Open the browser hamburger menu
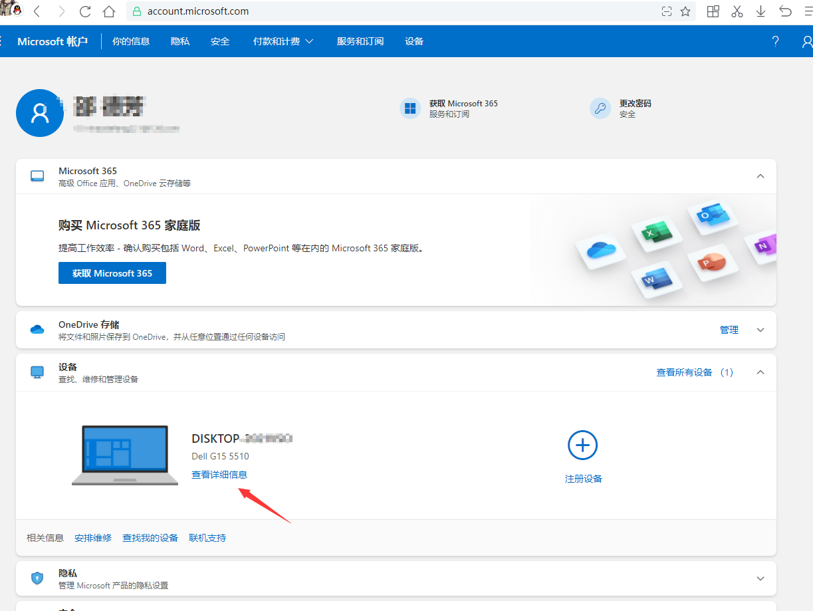813x611 pixels. pyautogui.click(x=808, y=11)
